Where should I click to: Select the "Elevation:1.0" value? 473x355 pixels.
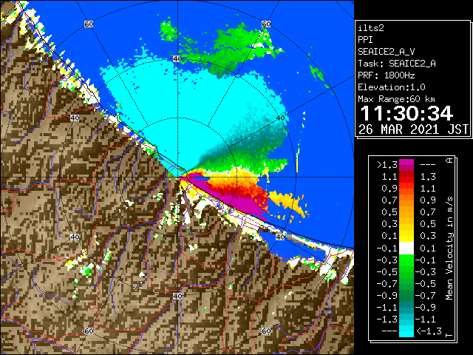(x=392, y=87)
